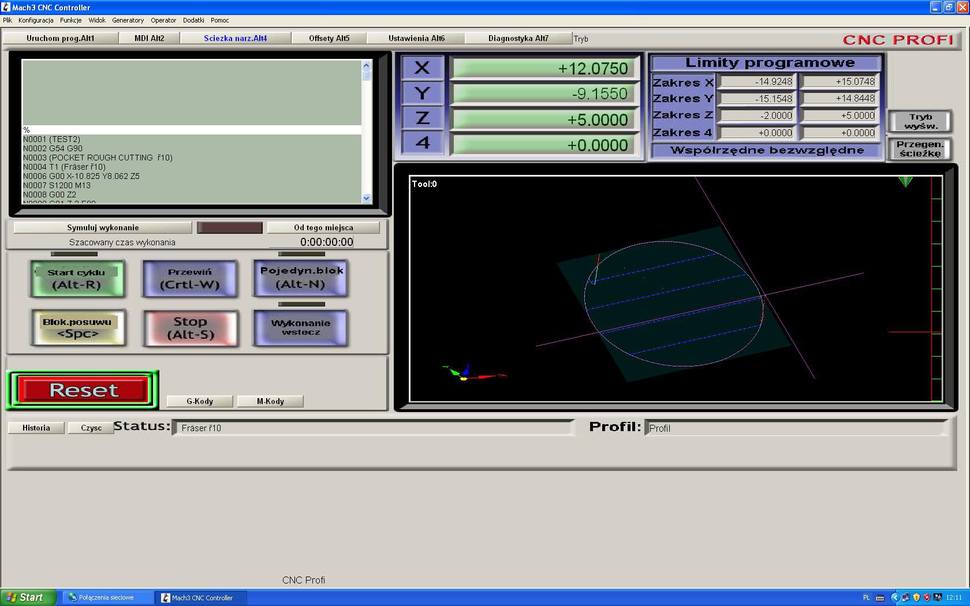Open the Pomoc menu

click(x=220, y=20)
